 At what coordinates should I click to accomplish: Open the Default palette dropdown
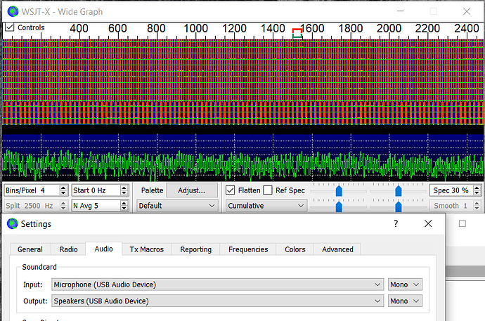click(x=177, y=206)
